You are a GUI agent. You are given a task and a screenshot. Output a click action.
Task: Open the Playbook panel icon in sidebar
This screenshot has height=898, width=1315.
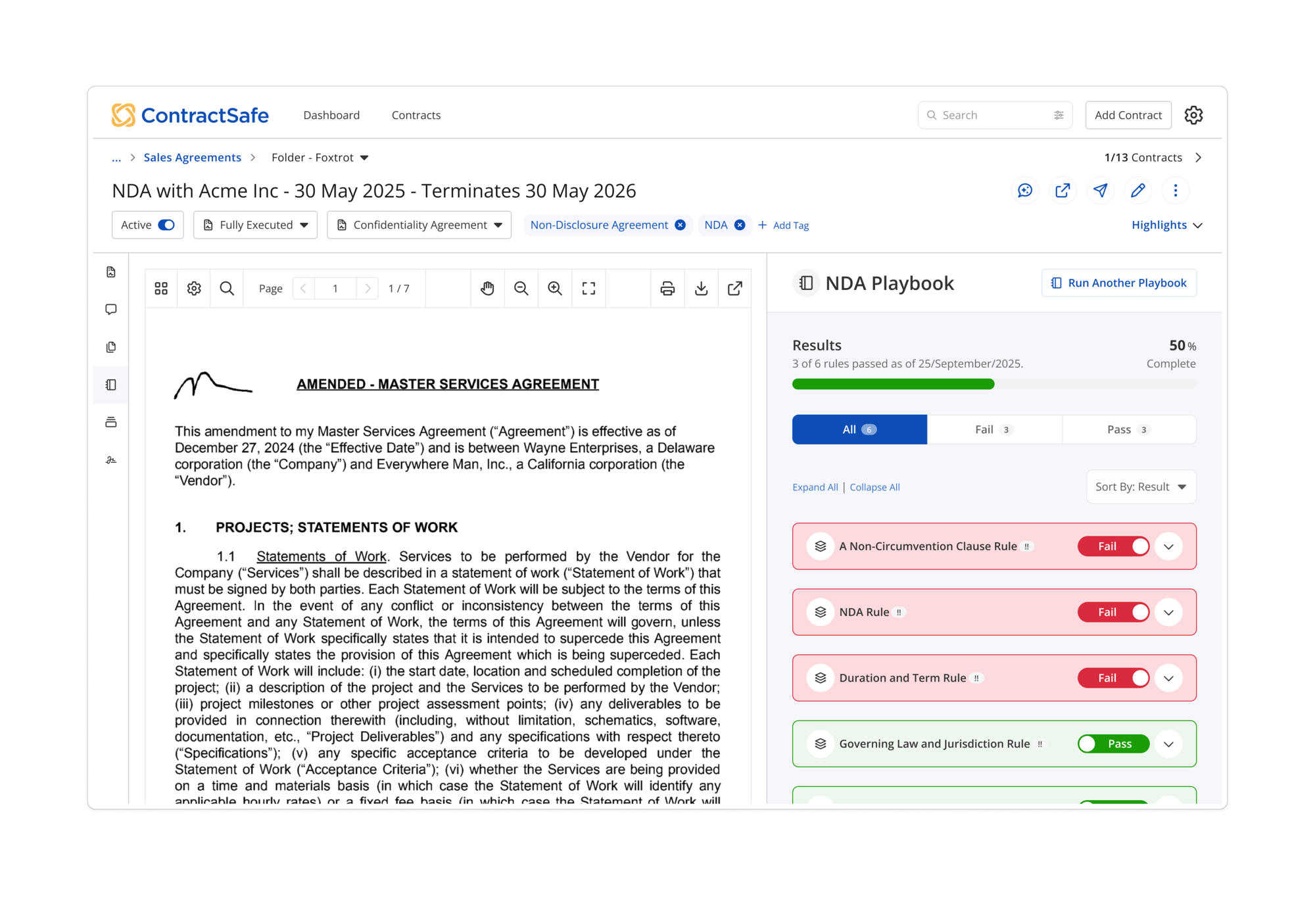(111, 385)
